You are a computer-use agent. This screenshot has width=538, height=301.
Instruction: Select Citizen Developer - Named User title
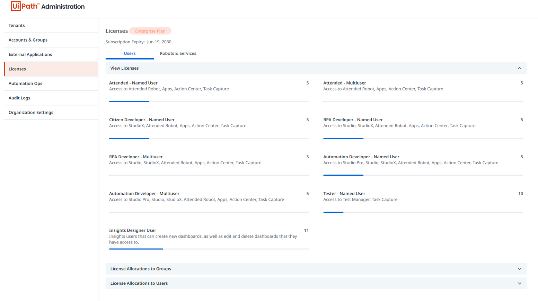[x=142, y=120]
